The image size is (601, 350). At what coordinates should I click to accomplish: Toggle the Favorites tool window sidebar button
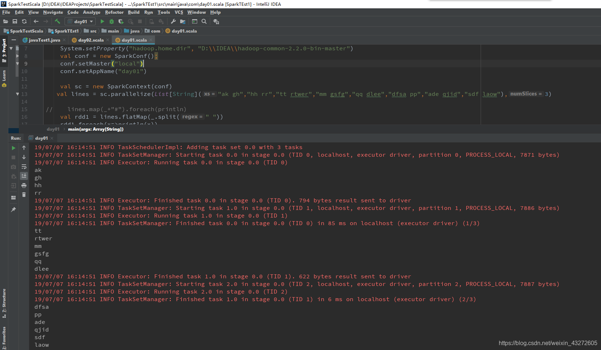(4, 338)
